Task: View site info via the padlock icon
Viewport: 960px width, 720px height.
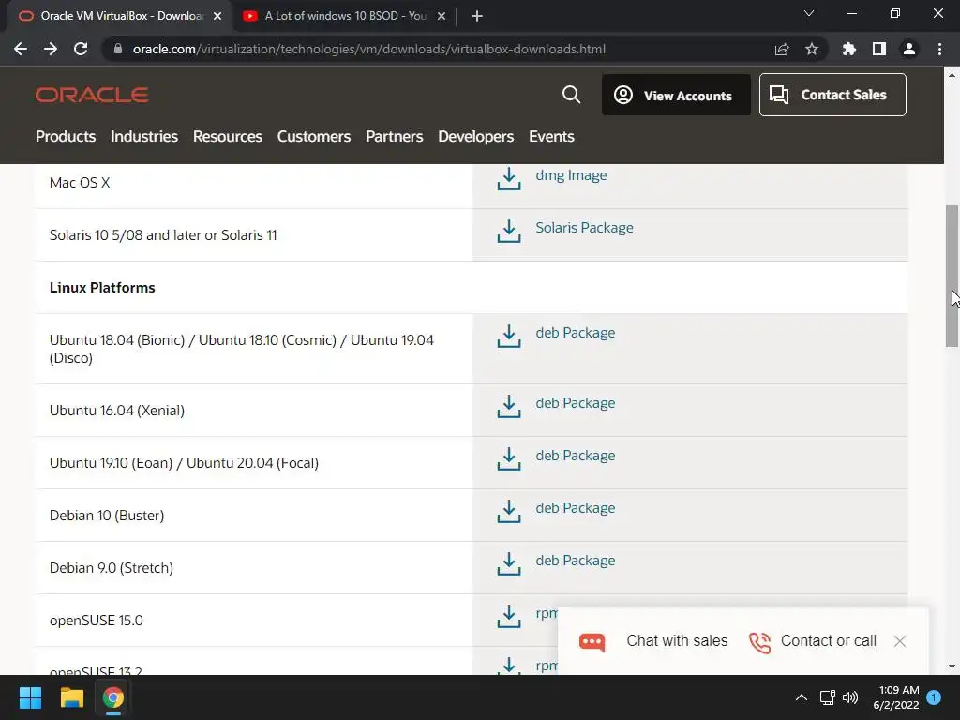Action: click(x=118, y=49)
